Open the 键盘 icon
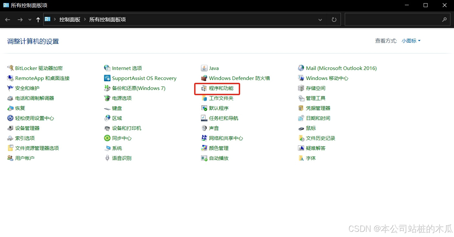Viewport: 454px width, 237px height. click(107, 108)
